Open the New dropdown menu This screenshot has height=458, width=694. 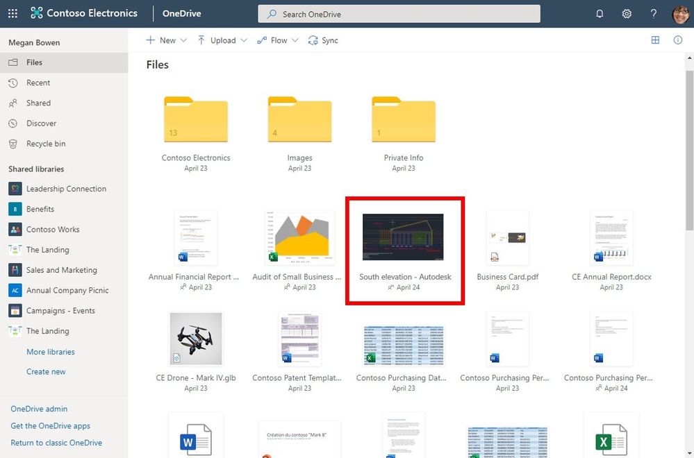(x=167, y=40)
